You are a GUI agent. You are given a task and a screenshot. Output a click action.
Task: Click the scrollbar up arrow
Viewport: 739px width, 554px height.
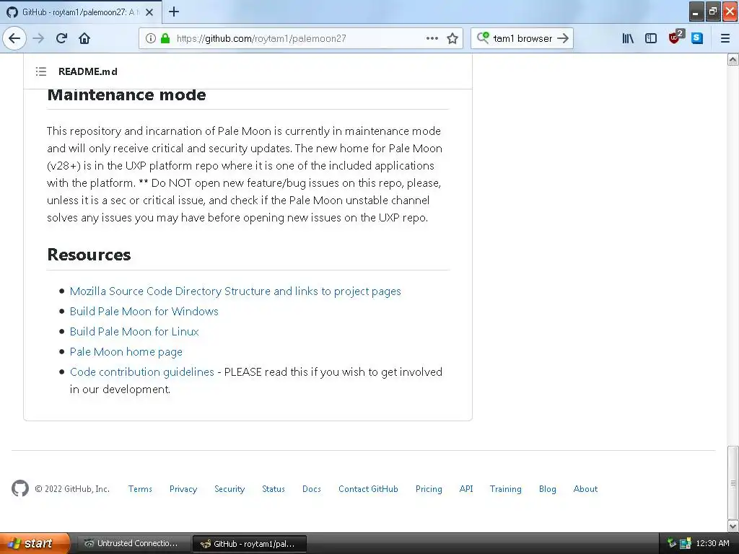coord(733,59)
